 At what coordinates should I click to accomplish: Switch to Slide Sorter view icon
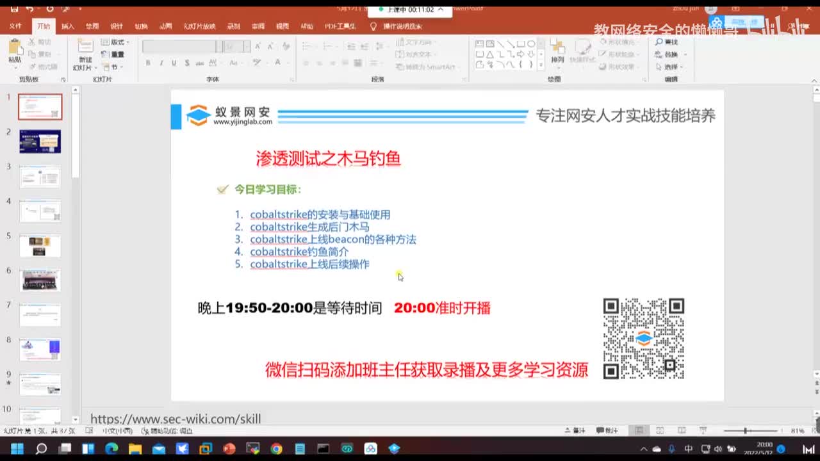660,431
